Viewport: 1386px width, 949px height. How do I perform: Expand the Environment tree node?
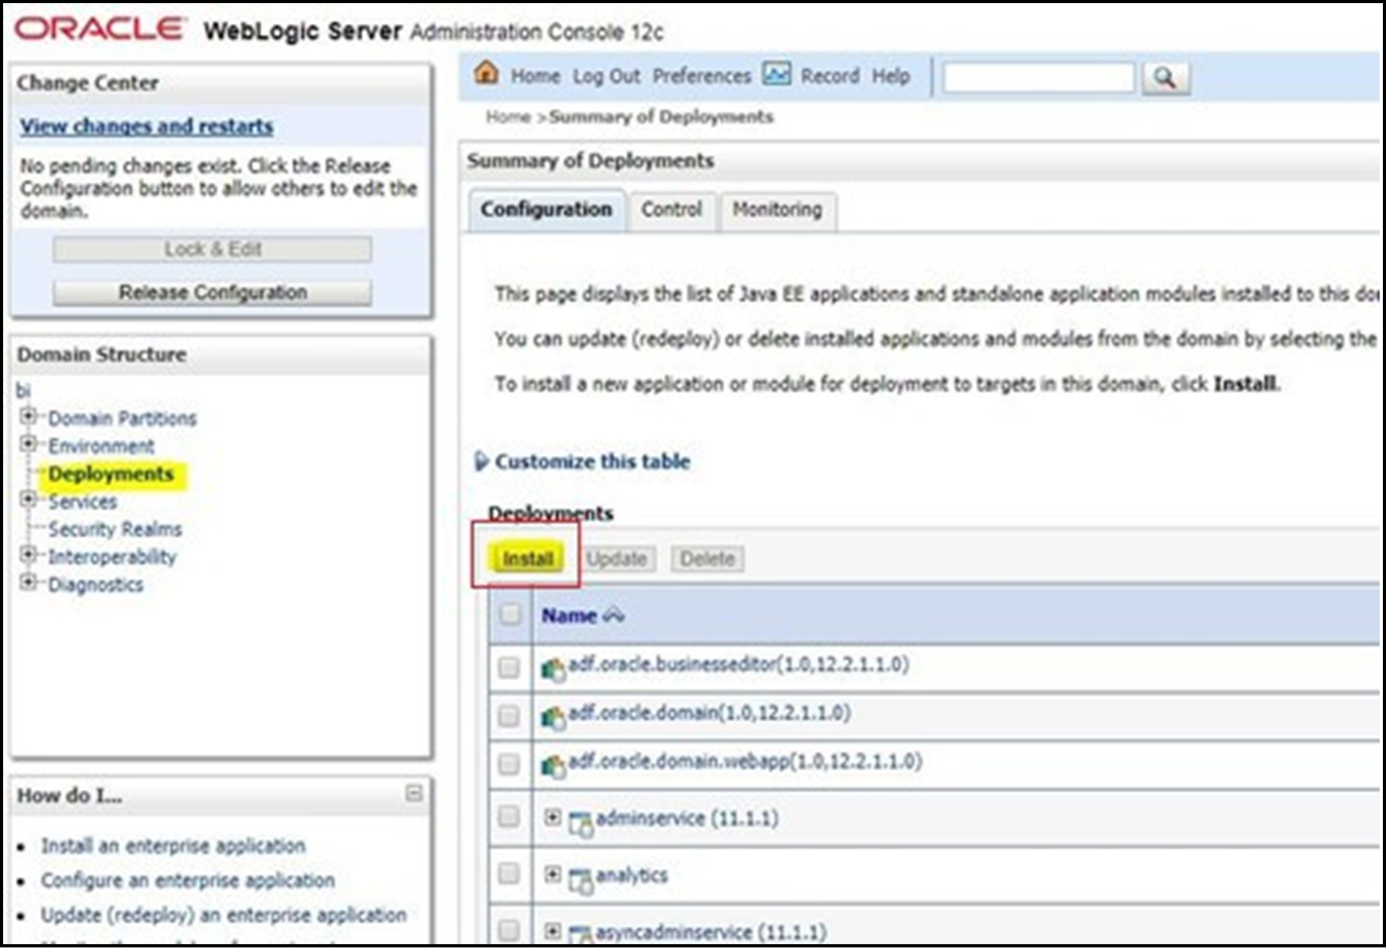pyautogui.click(x=29, y=444)
